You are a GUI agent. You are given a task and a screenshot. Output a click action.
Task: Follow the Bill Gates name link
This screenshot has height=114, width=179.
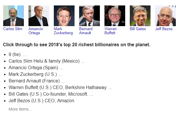(x=138, y=29)
